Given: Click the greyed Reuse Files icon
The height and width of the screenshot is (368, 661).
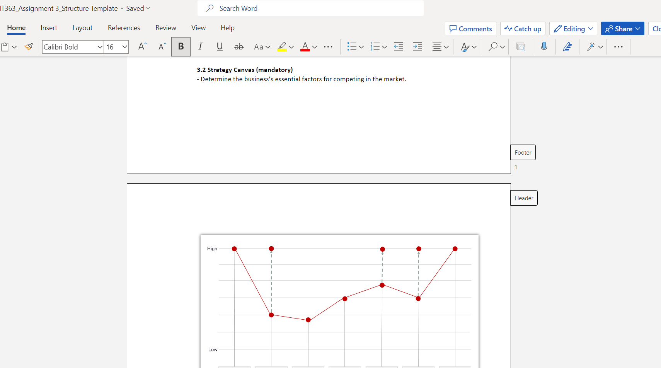Looking at the screenshot, I should [521, 47].
